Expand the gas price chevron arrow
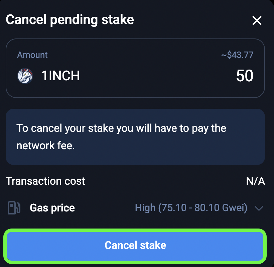The height and width of the screenshot is (267, 274). point(259,208)
